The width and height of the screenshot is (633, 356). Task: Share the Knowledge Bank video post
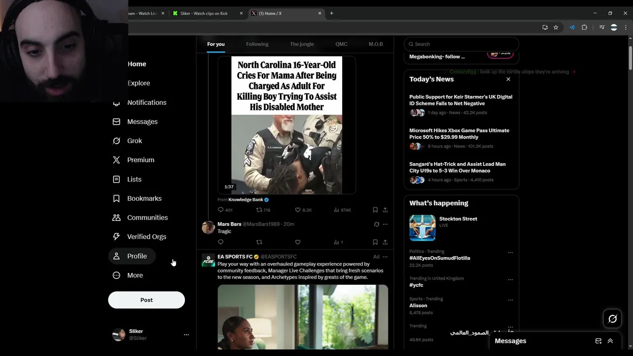pyautogui.click(x=385, y=210)
